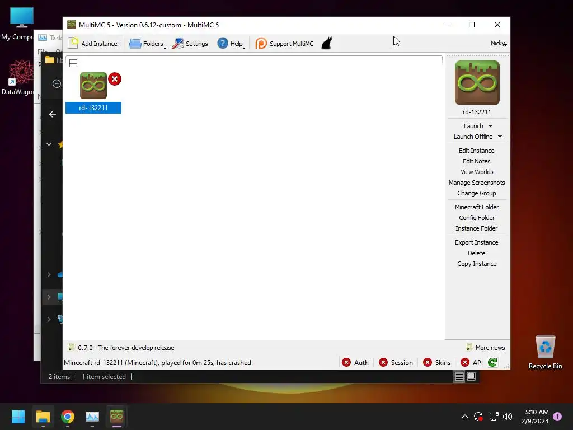This screenshot has height=430, width=573.
Task: Click the news headline about 0.7.0 release
Action: coord(126,348)
